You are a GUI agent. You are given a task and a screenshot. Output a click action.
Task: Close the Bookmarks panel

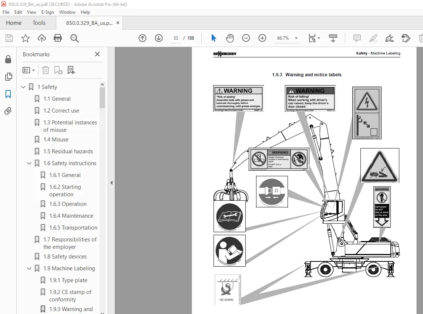(x=97, y=54)
